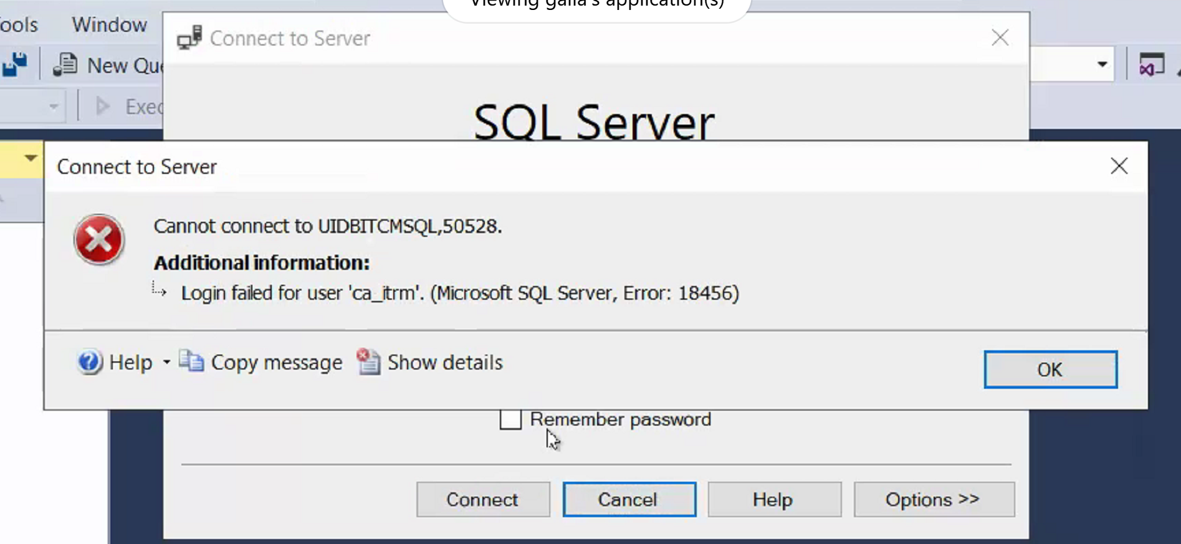This screenshot has width=1181, height=544.
Task: Click the red error icon
Action: [99, 240]
